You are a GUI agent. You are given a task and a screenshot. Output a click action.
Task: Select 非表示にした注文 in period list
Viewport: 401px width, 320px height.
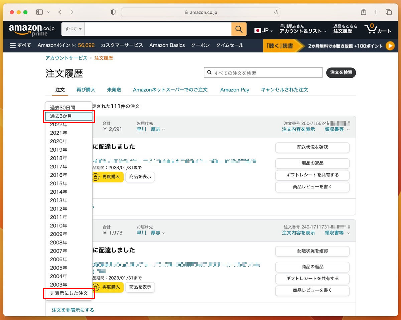(69, 293)
